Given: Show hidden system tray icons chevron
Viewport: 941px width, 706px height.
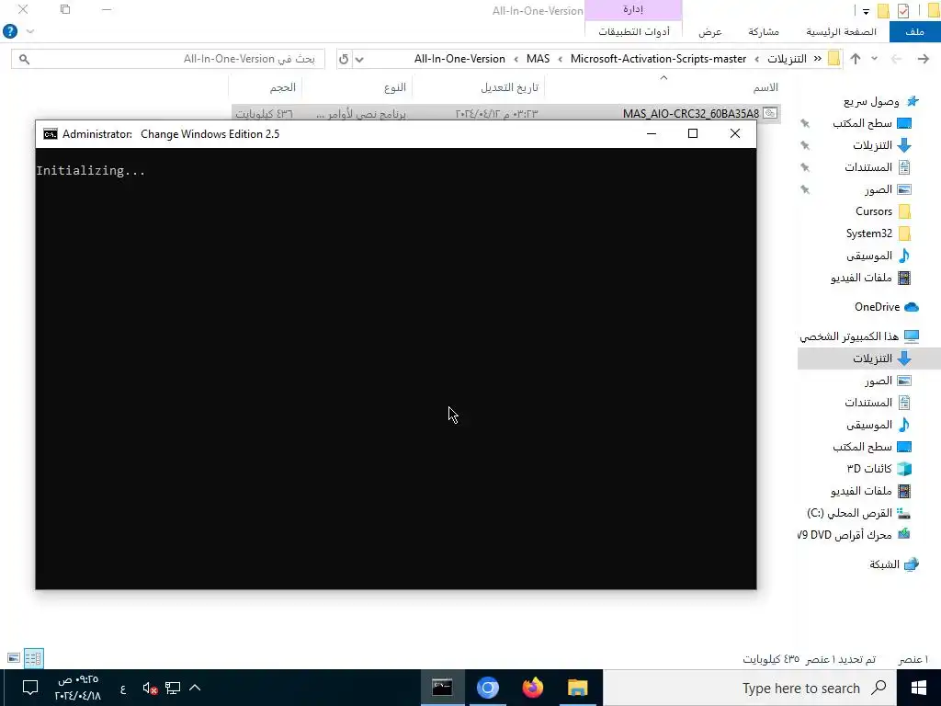Looking at the screenshot, I should point(195,688).
